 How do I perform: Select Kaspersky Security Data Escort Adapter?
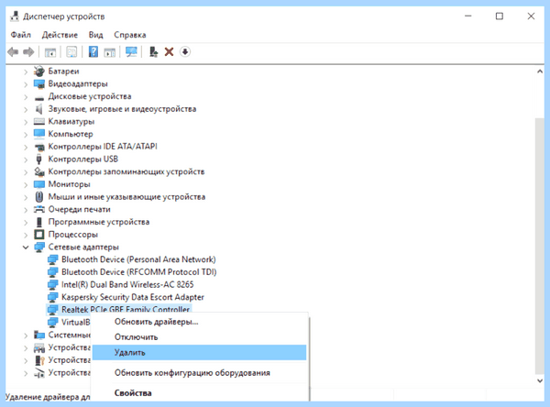(x=133, y=297)
